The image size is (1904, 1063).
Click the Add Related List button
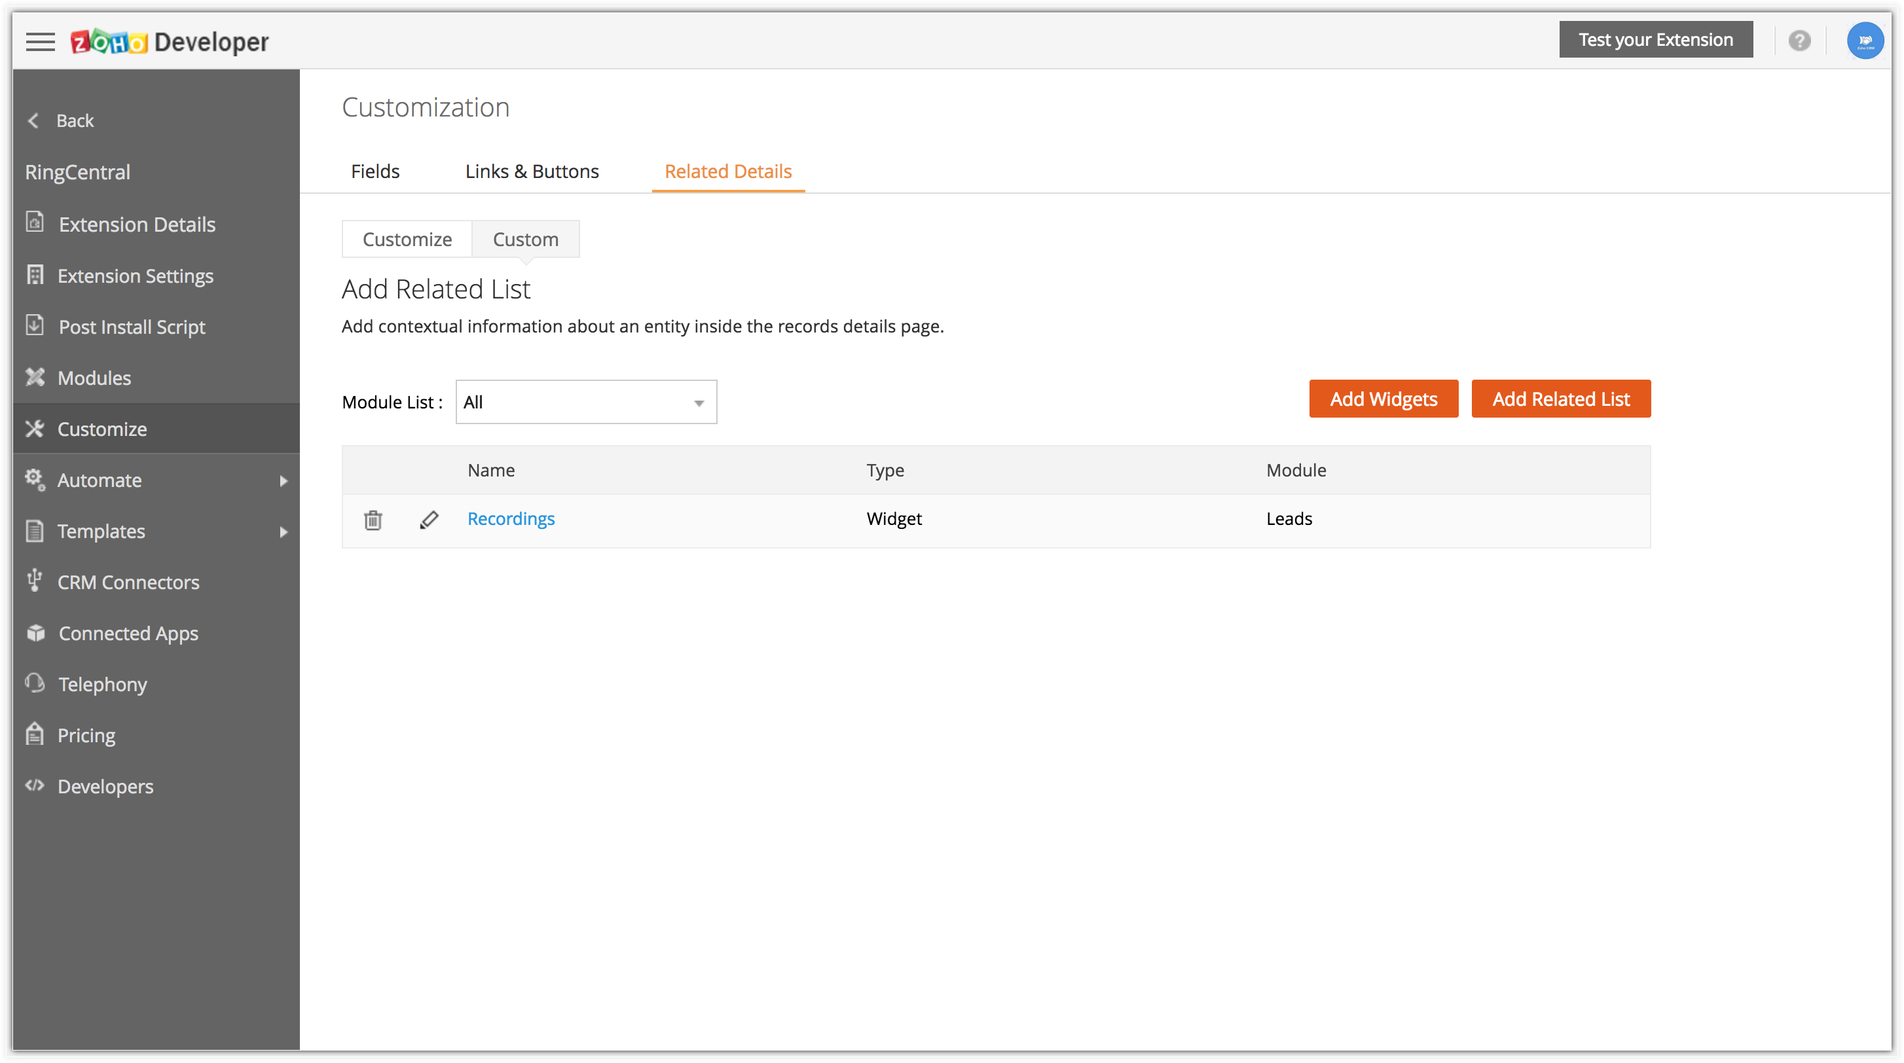(x=1560, y=399)
